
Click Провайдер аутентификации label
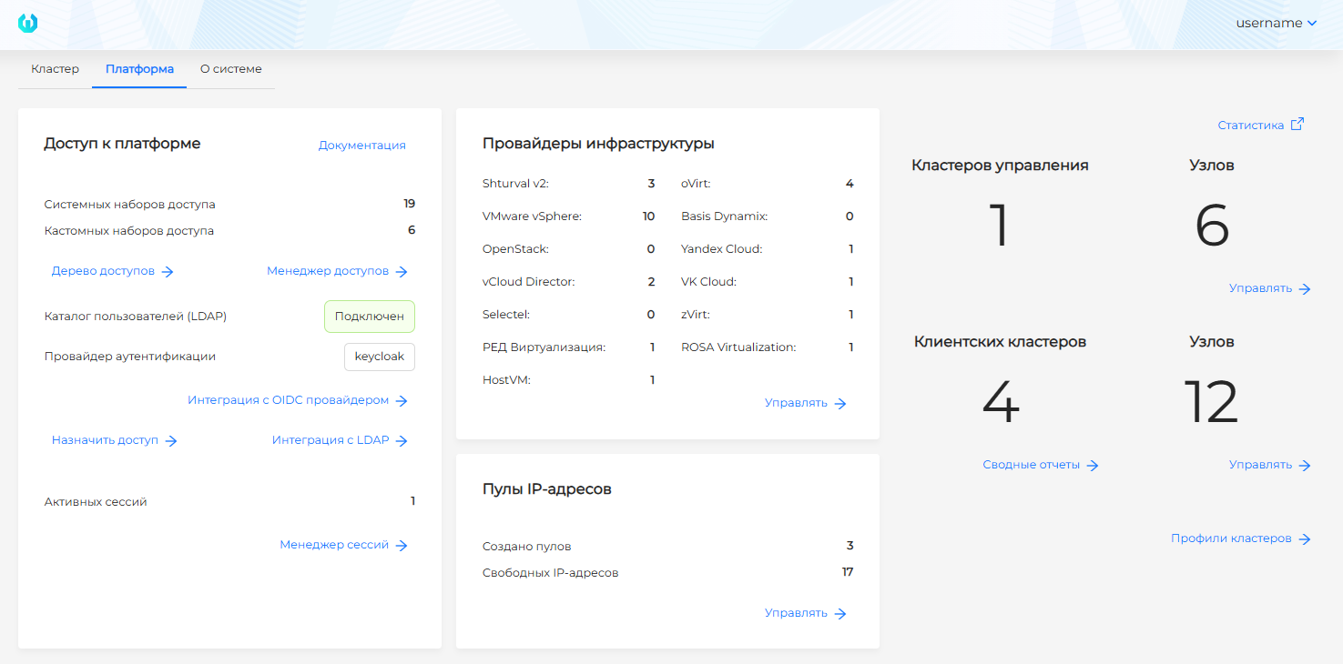(130, 357)
